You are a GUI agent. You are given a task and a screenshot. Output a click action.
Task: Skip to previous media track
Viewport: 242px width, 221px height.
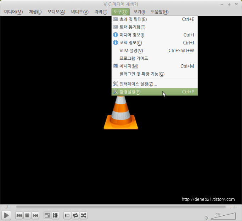[x=19, y=215]
